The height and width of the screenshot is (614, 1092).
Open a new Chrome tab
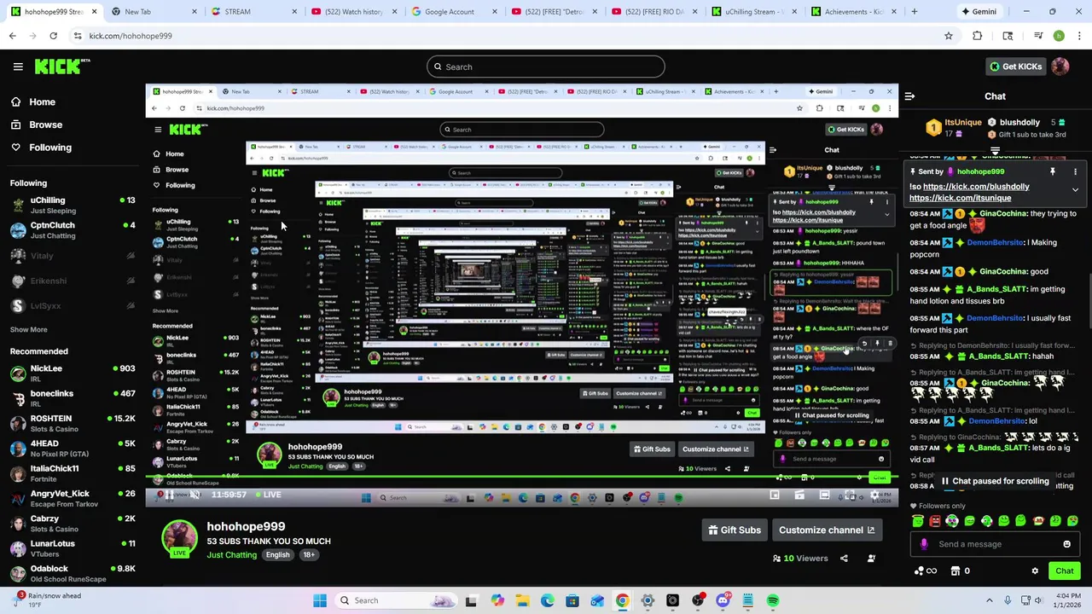tap(914, 12)
